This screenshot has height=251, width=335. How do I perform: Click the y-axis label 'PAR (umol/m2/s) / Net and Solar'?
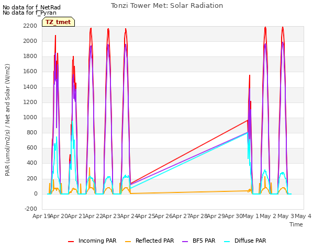[7, 120]
